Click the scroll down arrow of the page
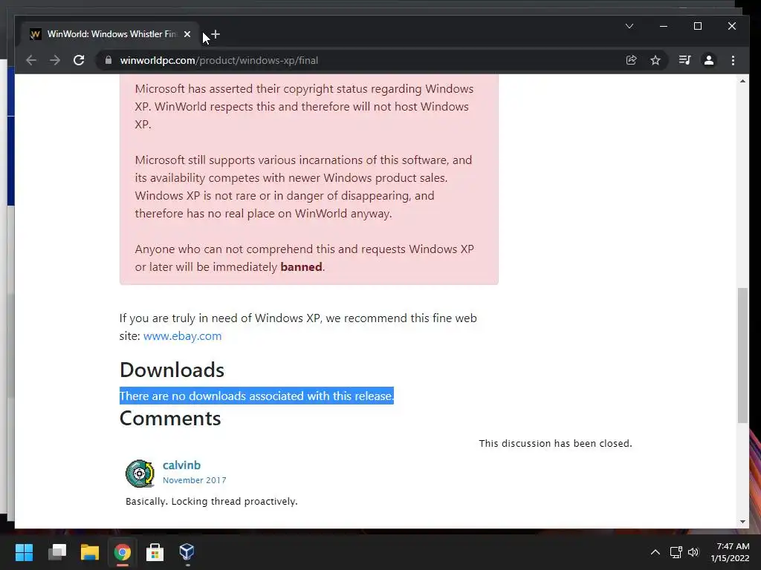The width and height of the screenshot is (761, 570). (x=742, y=522)
